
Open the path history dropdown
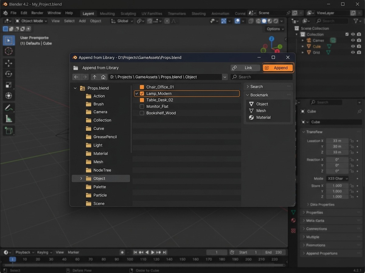pyautogui.click(x=225, y=77)
